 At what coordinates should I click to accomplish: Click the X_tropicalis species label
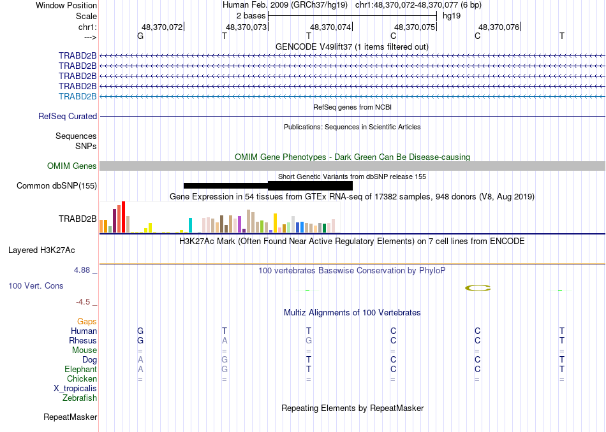75,389
